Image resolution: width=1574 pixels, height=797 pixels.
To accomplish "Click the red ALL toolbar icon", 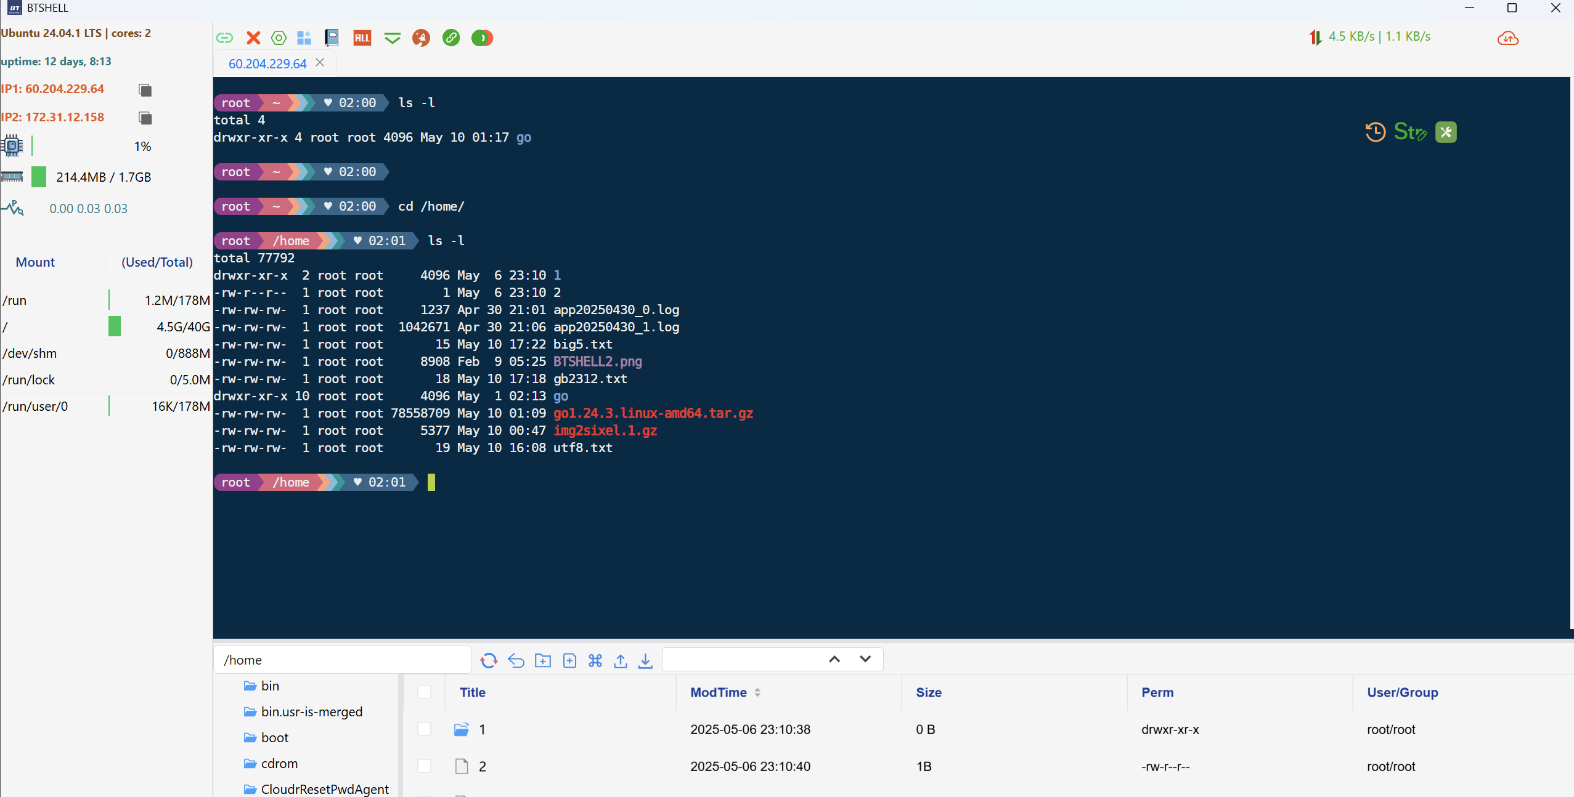I will [362, 38].
